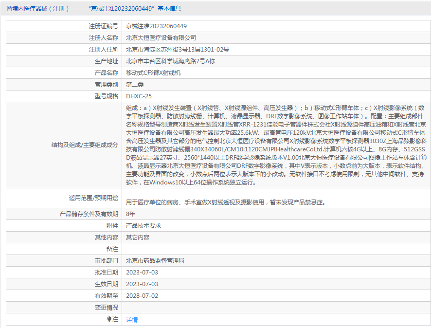
Task: Select the model value DHXC-25
Action: [139, 96]
